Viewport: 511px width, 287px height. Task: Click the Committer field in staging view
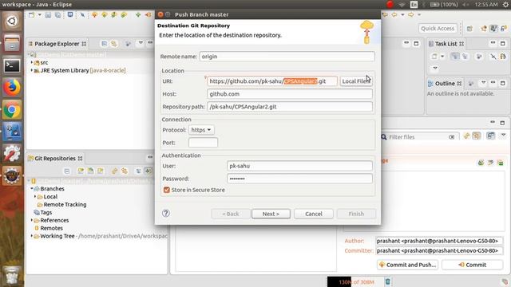click(x=439, y=250)
